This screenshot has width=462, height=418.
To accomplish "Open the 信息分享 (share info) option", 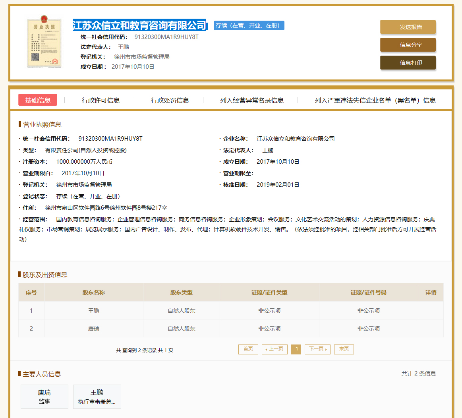I will coord(408,45).
